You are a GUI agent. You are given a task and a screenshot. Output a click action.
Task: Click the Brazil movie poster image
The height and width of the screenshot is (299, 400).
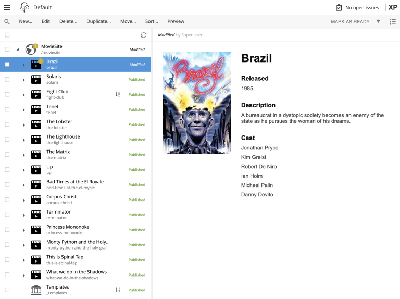click(197, 103)
